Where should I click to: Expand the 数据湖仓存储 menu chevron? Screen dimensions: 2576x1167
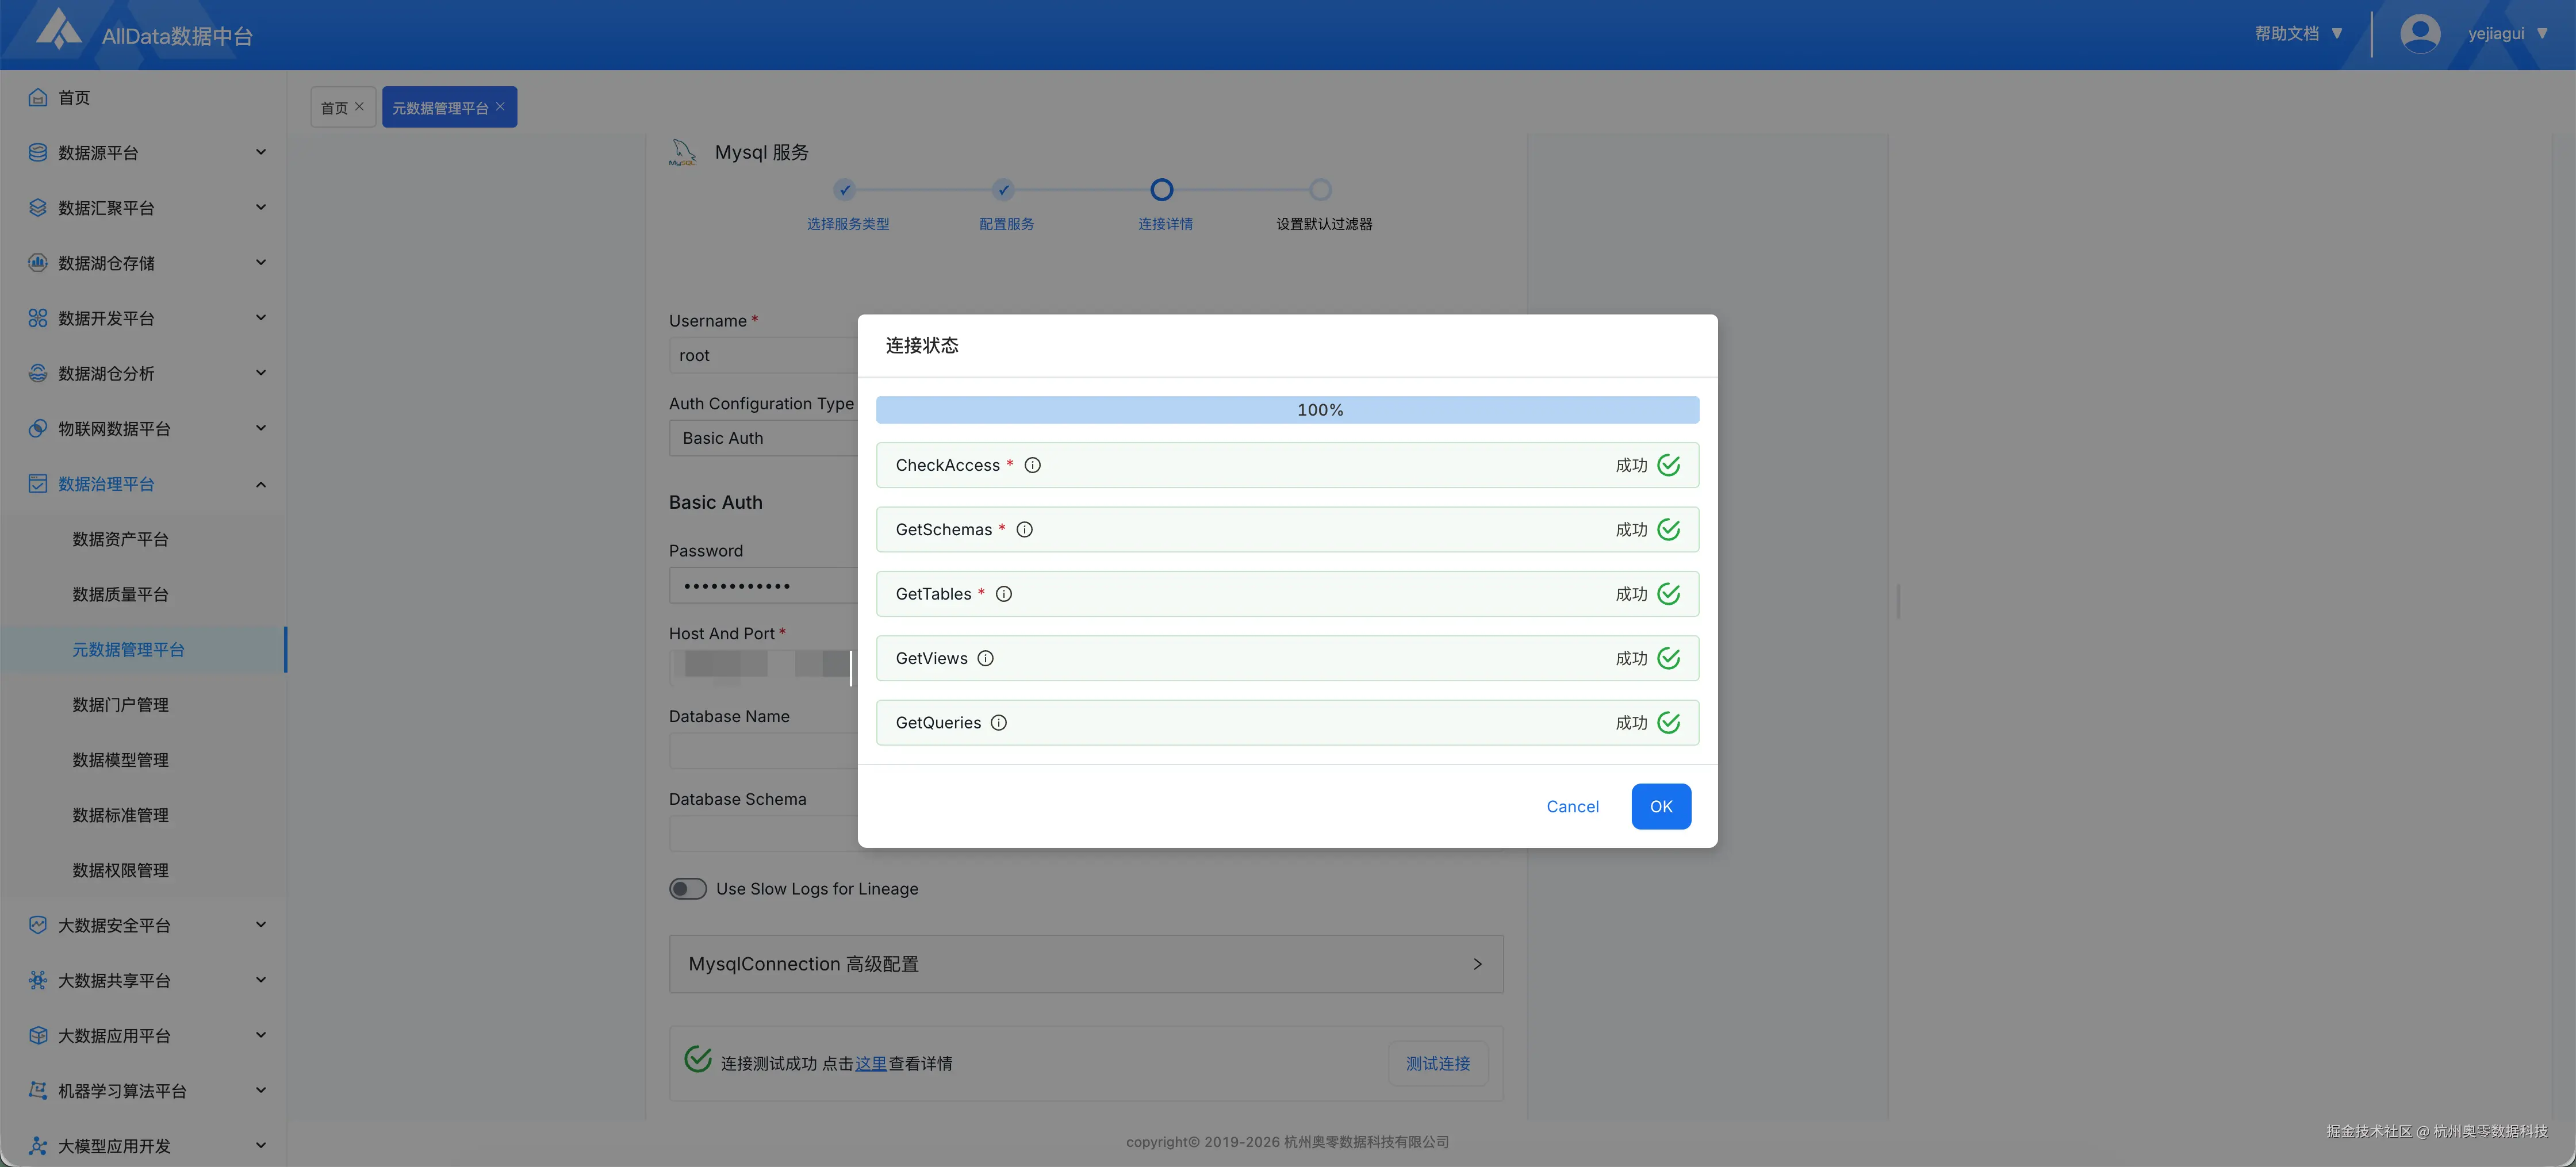pos(261,262)
